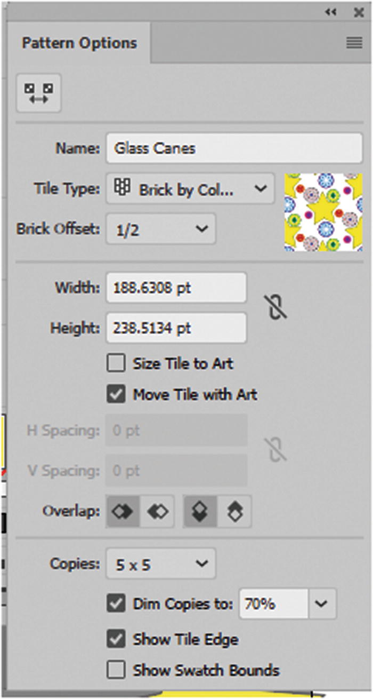Screen dimensions: 373x699
Task: Enable Show Swatch Bounds checkbox
Action: tap(116, 670)
